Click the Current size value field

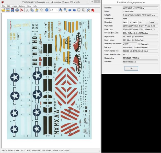coord(140,29)
